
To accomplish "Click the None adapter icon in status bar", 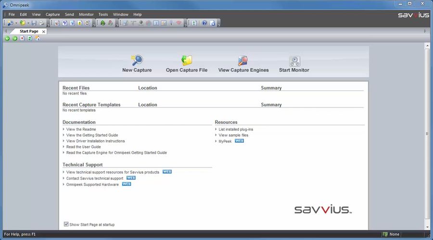I will click(x=385, y=234).
